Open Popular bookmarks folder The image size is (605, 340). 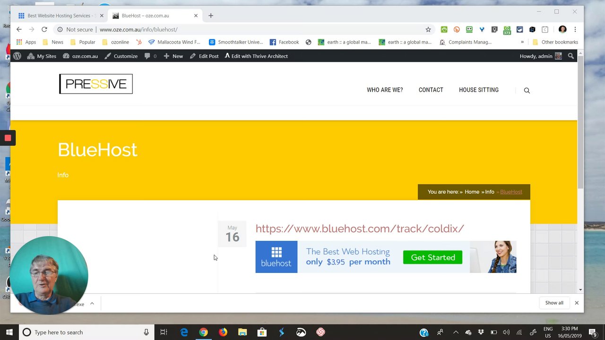click(x=82, y=42)
